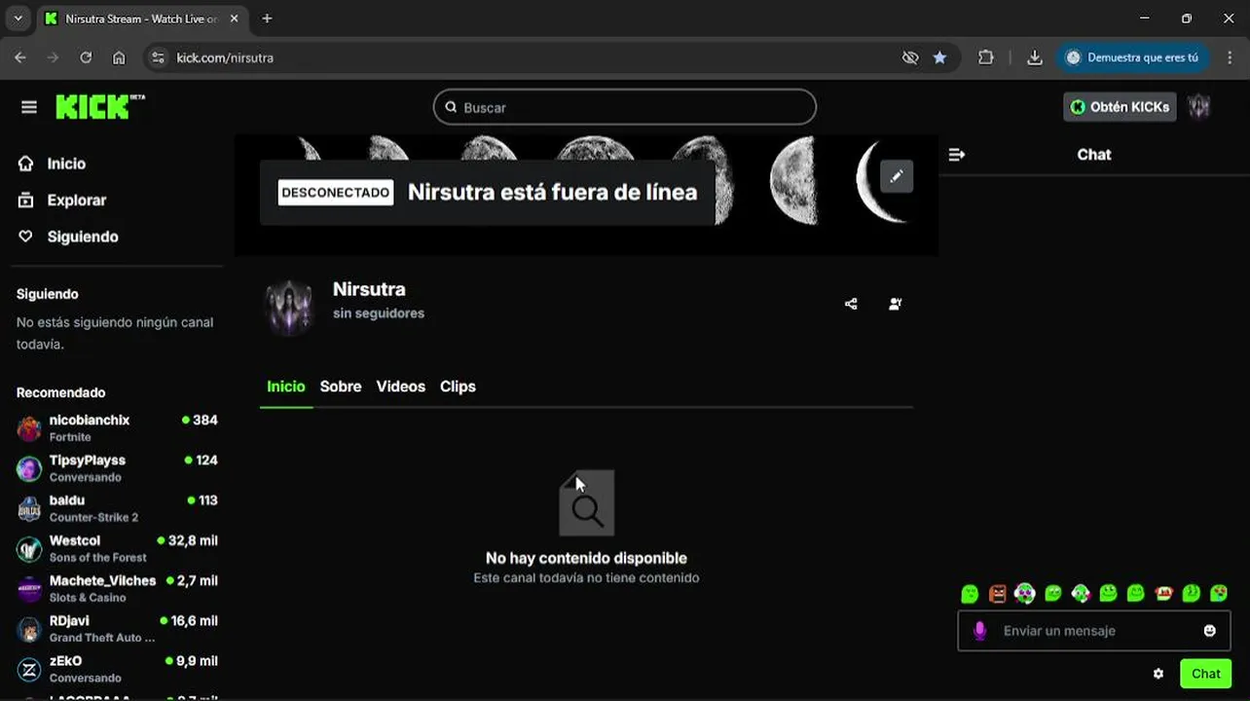Click the Enviar un mensaje input
Image resolution: width=1250 pixels, height=701 pixels.
coord(1095,631)
